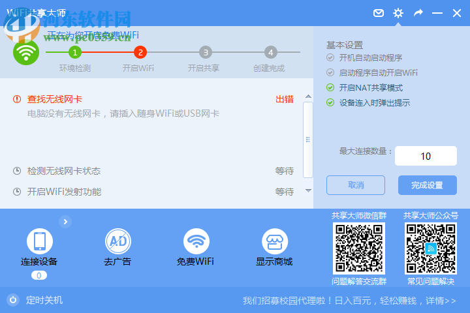Expand the arrow chevron above 连接设备
The image size is (470, 313).
65,222
